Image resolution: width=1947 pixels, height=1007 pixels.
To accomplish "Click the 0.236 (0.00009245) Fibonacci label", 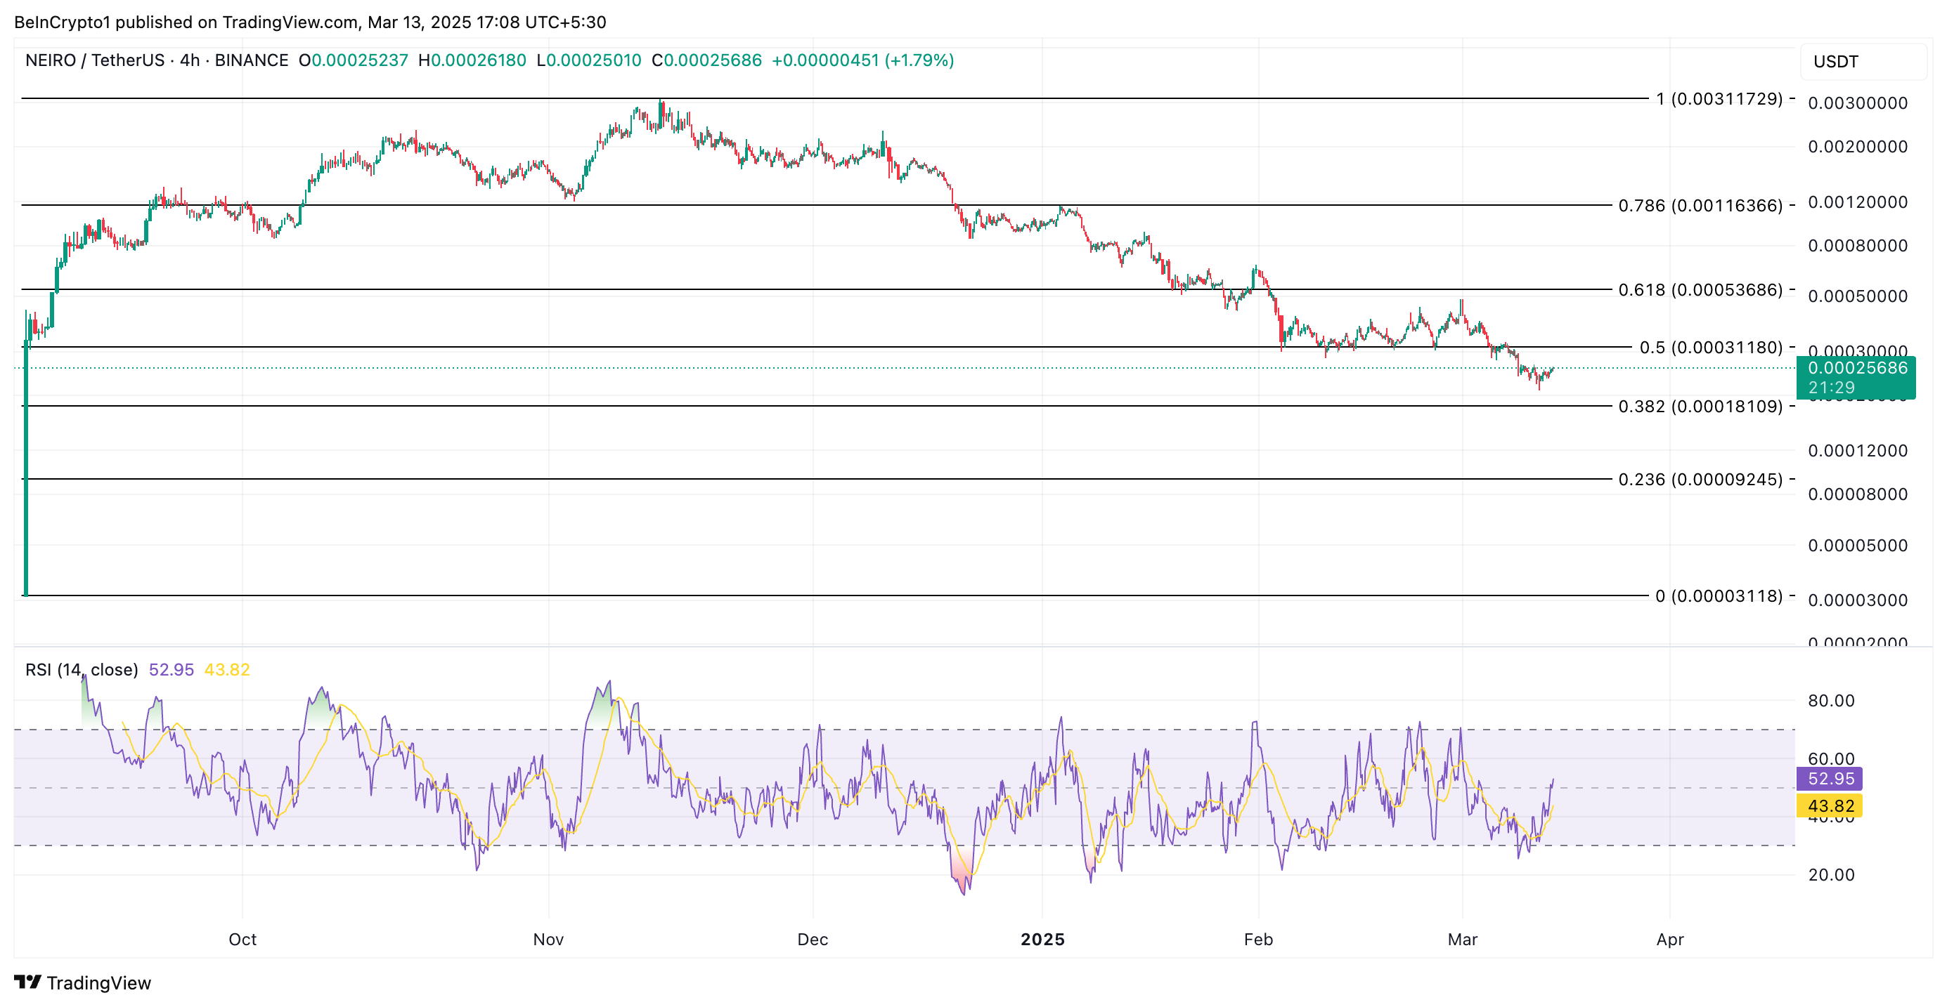I will click(x=1700, y=480).
